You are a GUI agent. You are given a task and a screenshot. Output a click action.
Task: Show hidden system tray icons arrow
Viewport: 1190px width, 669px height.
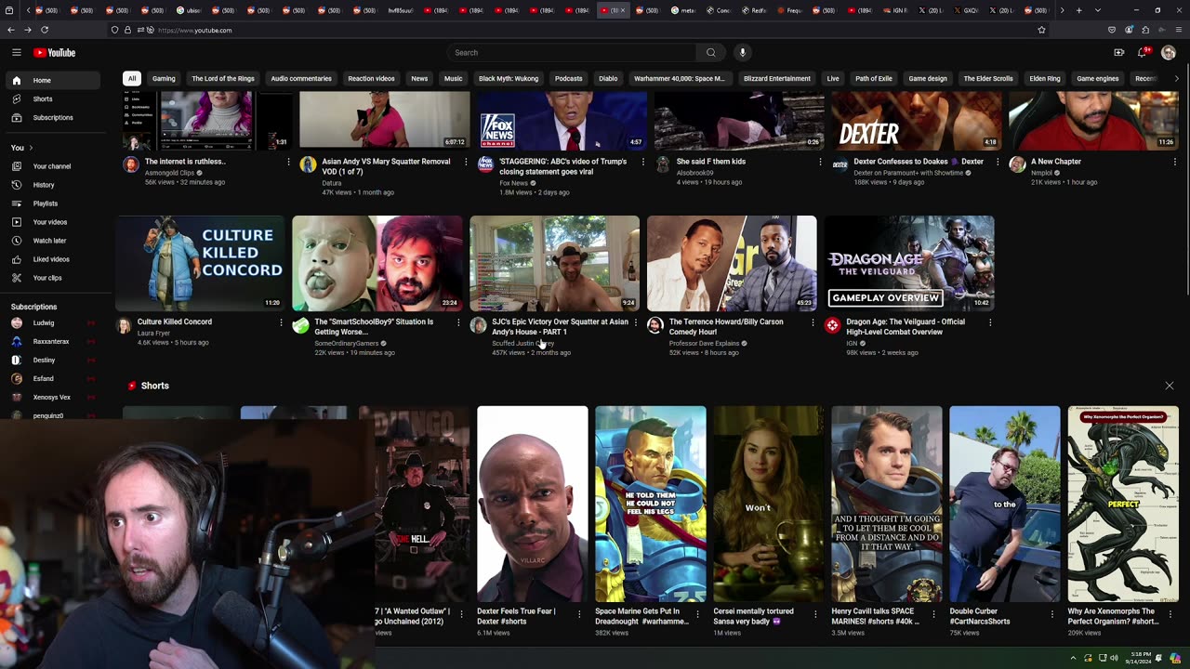(x=1073, y=659)
